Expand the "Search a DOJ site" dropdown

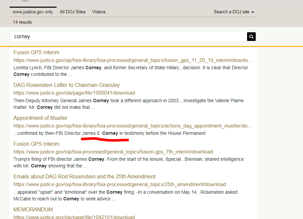point(234,12)
